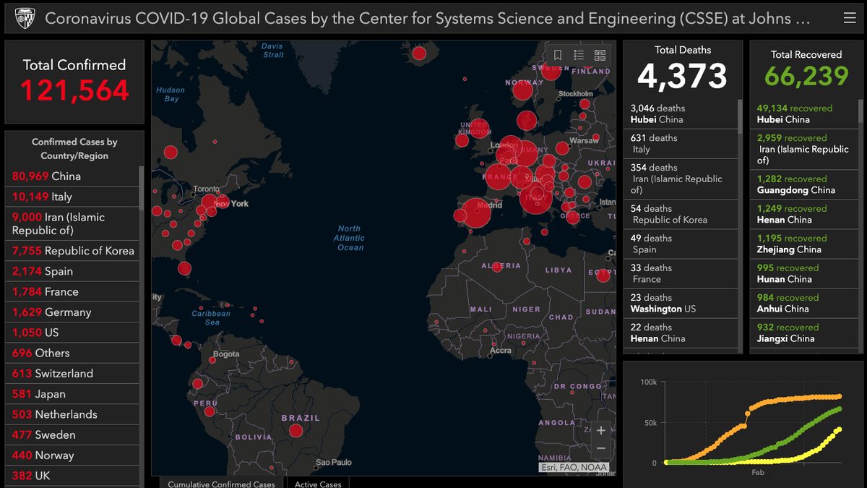Select the 382 UK row
Viewport: 867px width, 488px height.
(x=72, y=476)
